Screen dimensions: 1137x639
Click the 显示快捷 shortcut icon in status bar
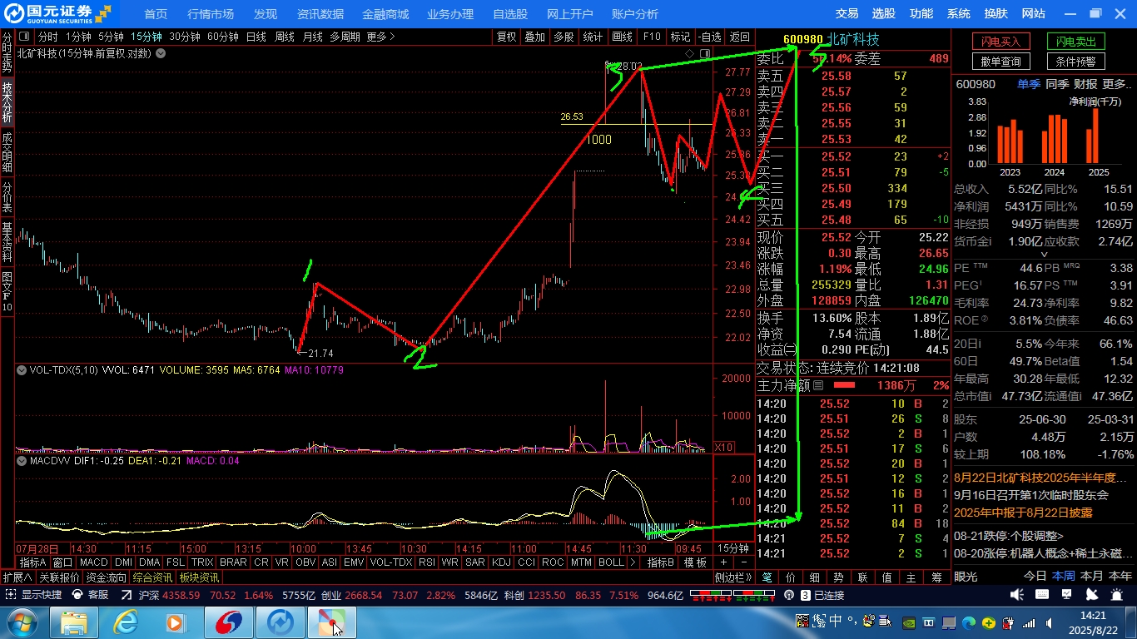(x=11, y=595)
